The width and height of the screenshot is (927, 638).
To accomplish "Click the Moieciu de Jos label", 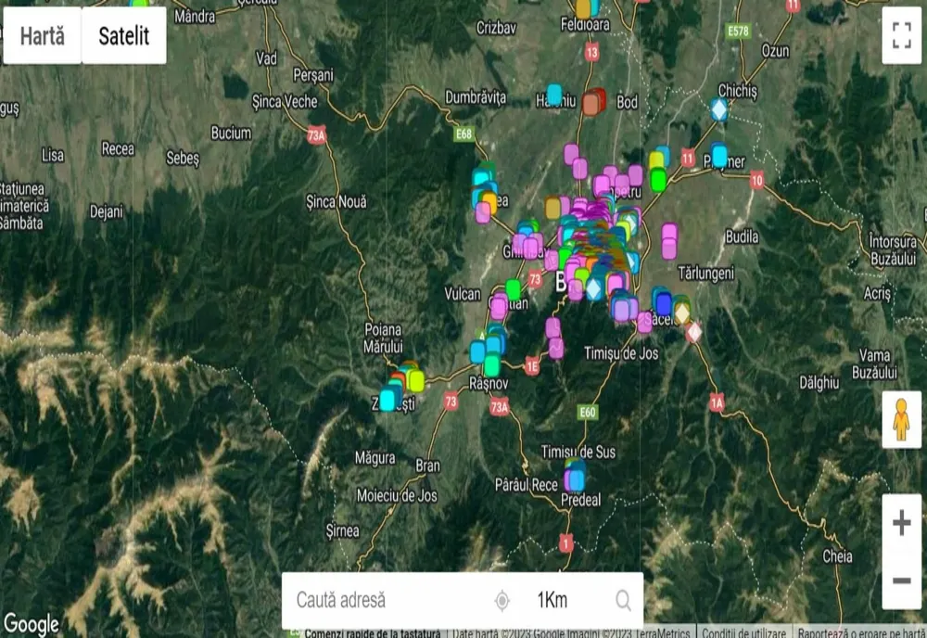I will (397, 495).
